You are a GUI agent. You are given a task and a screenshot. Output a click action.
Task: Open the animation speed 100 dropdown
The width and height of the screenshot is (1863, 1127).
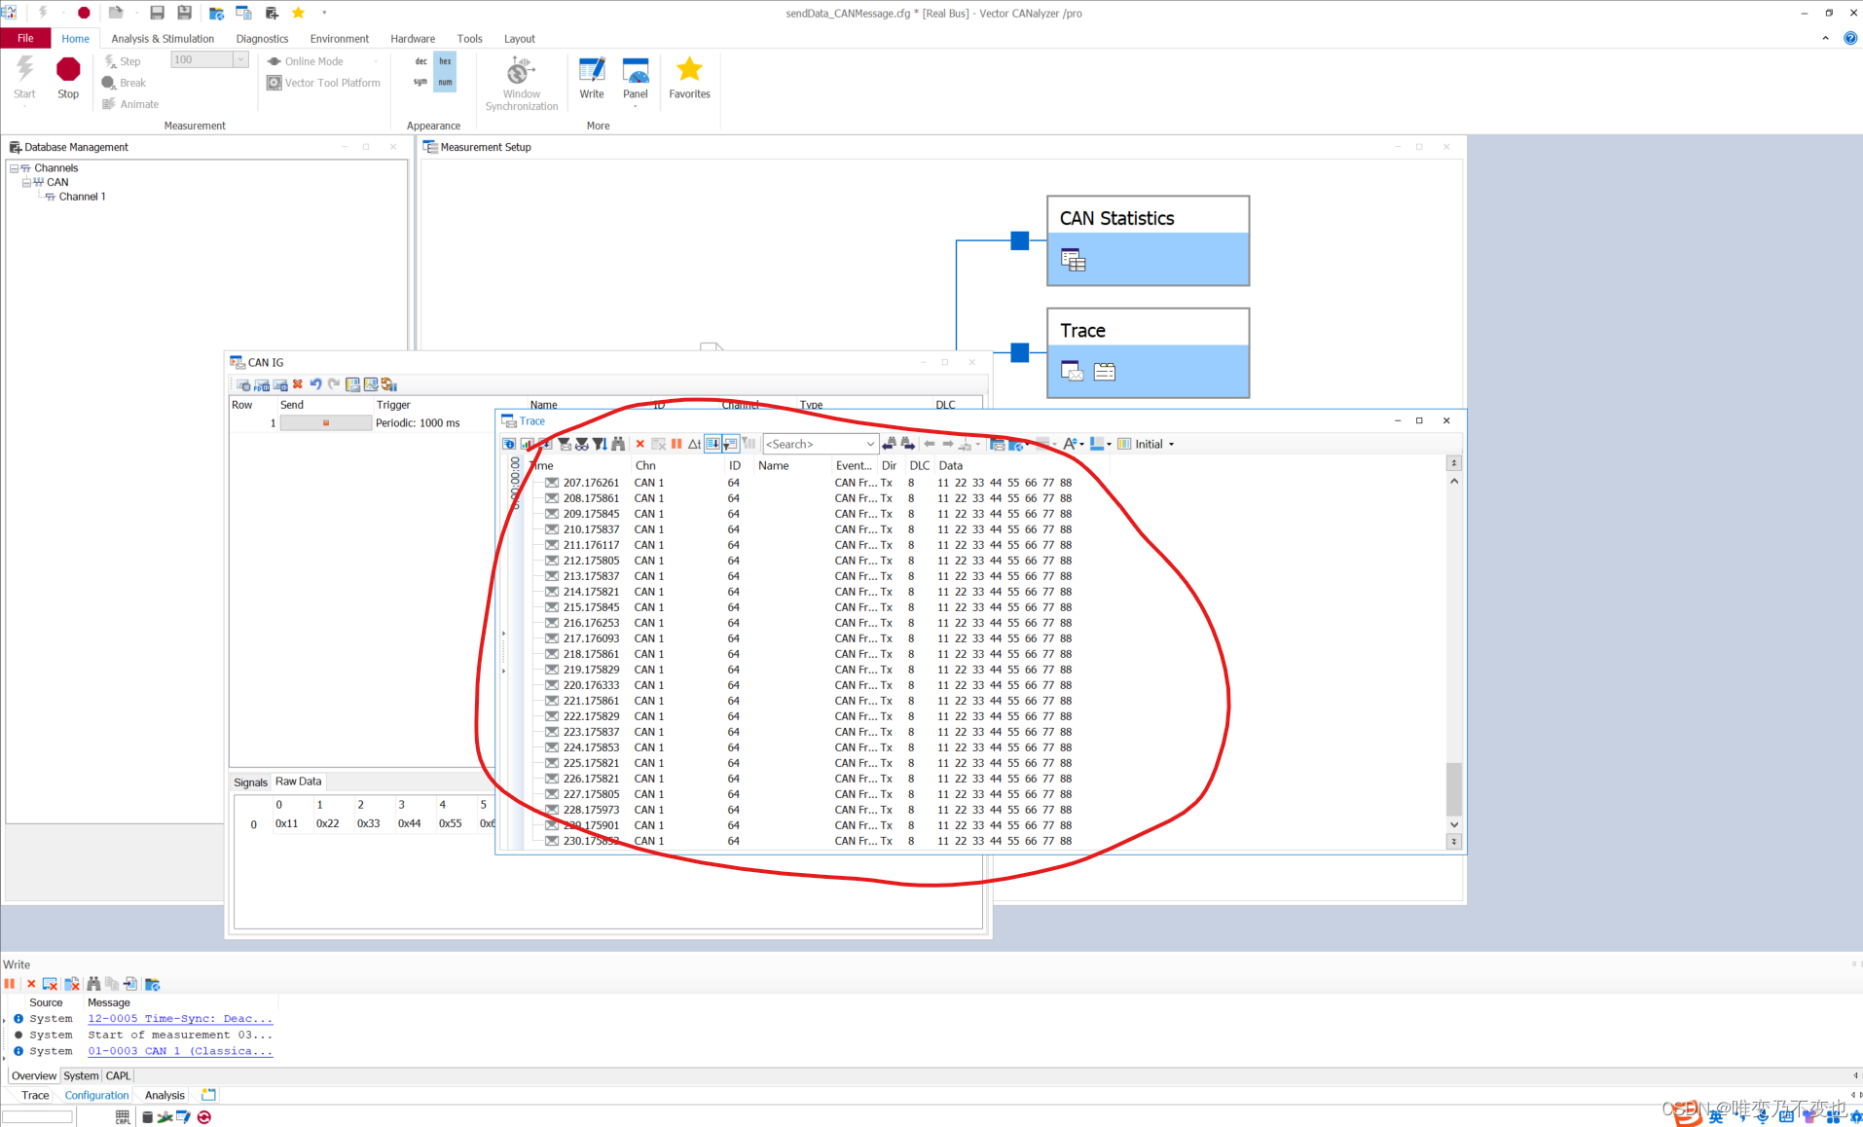click(x=239, y=59)
